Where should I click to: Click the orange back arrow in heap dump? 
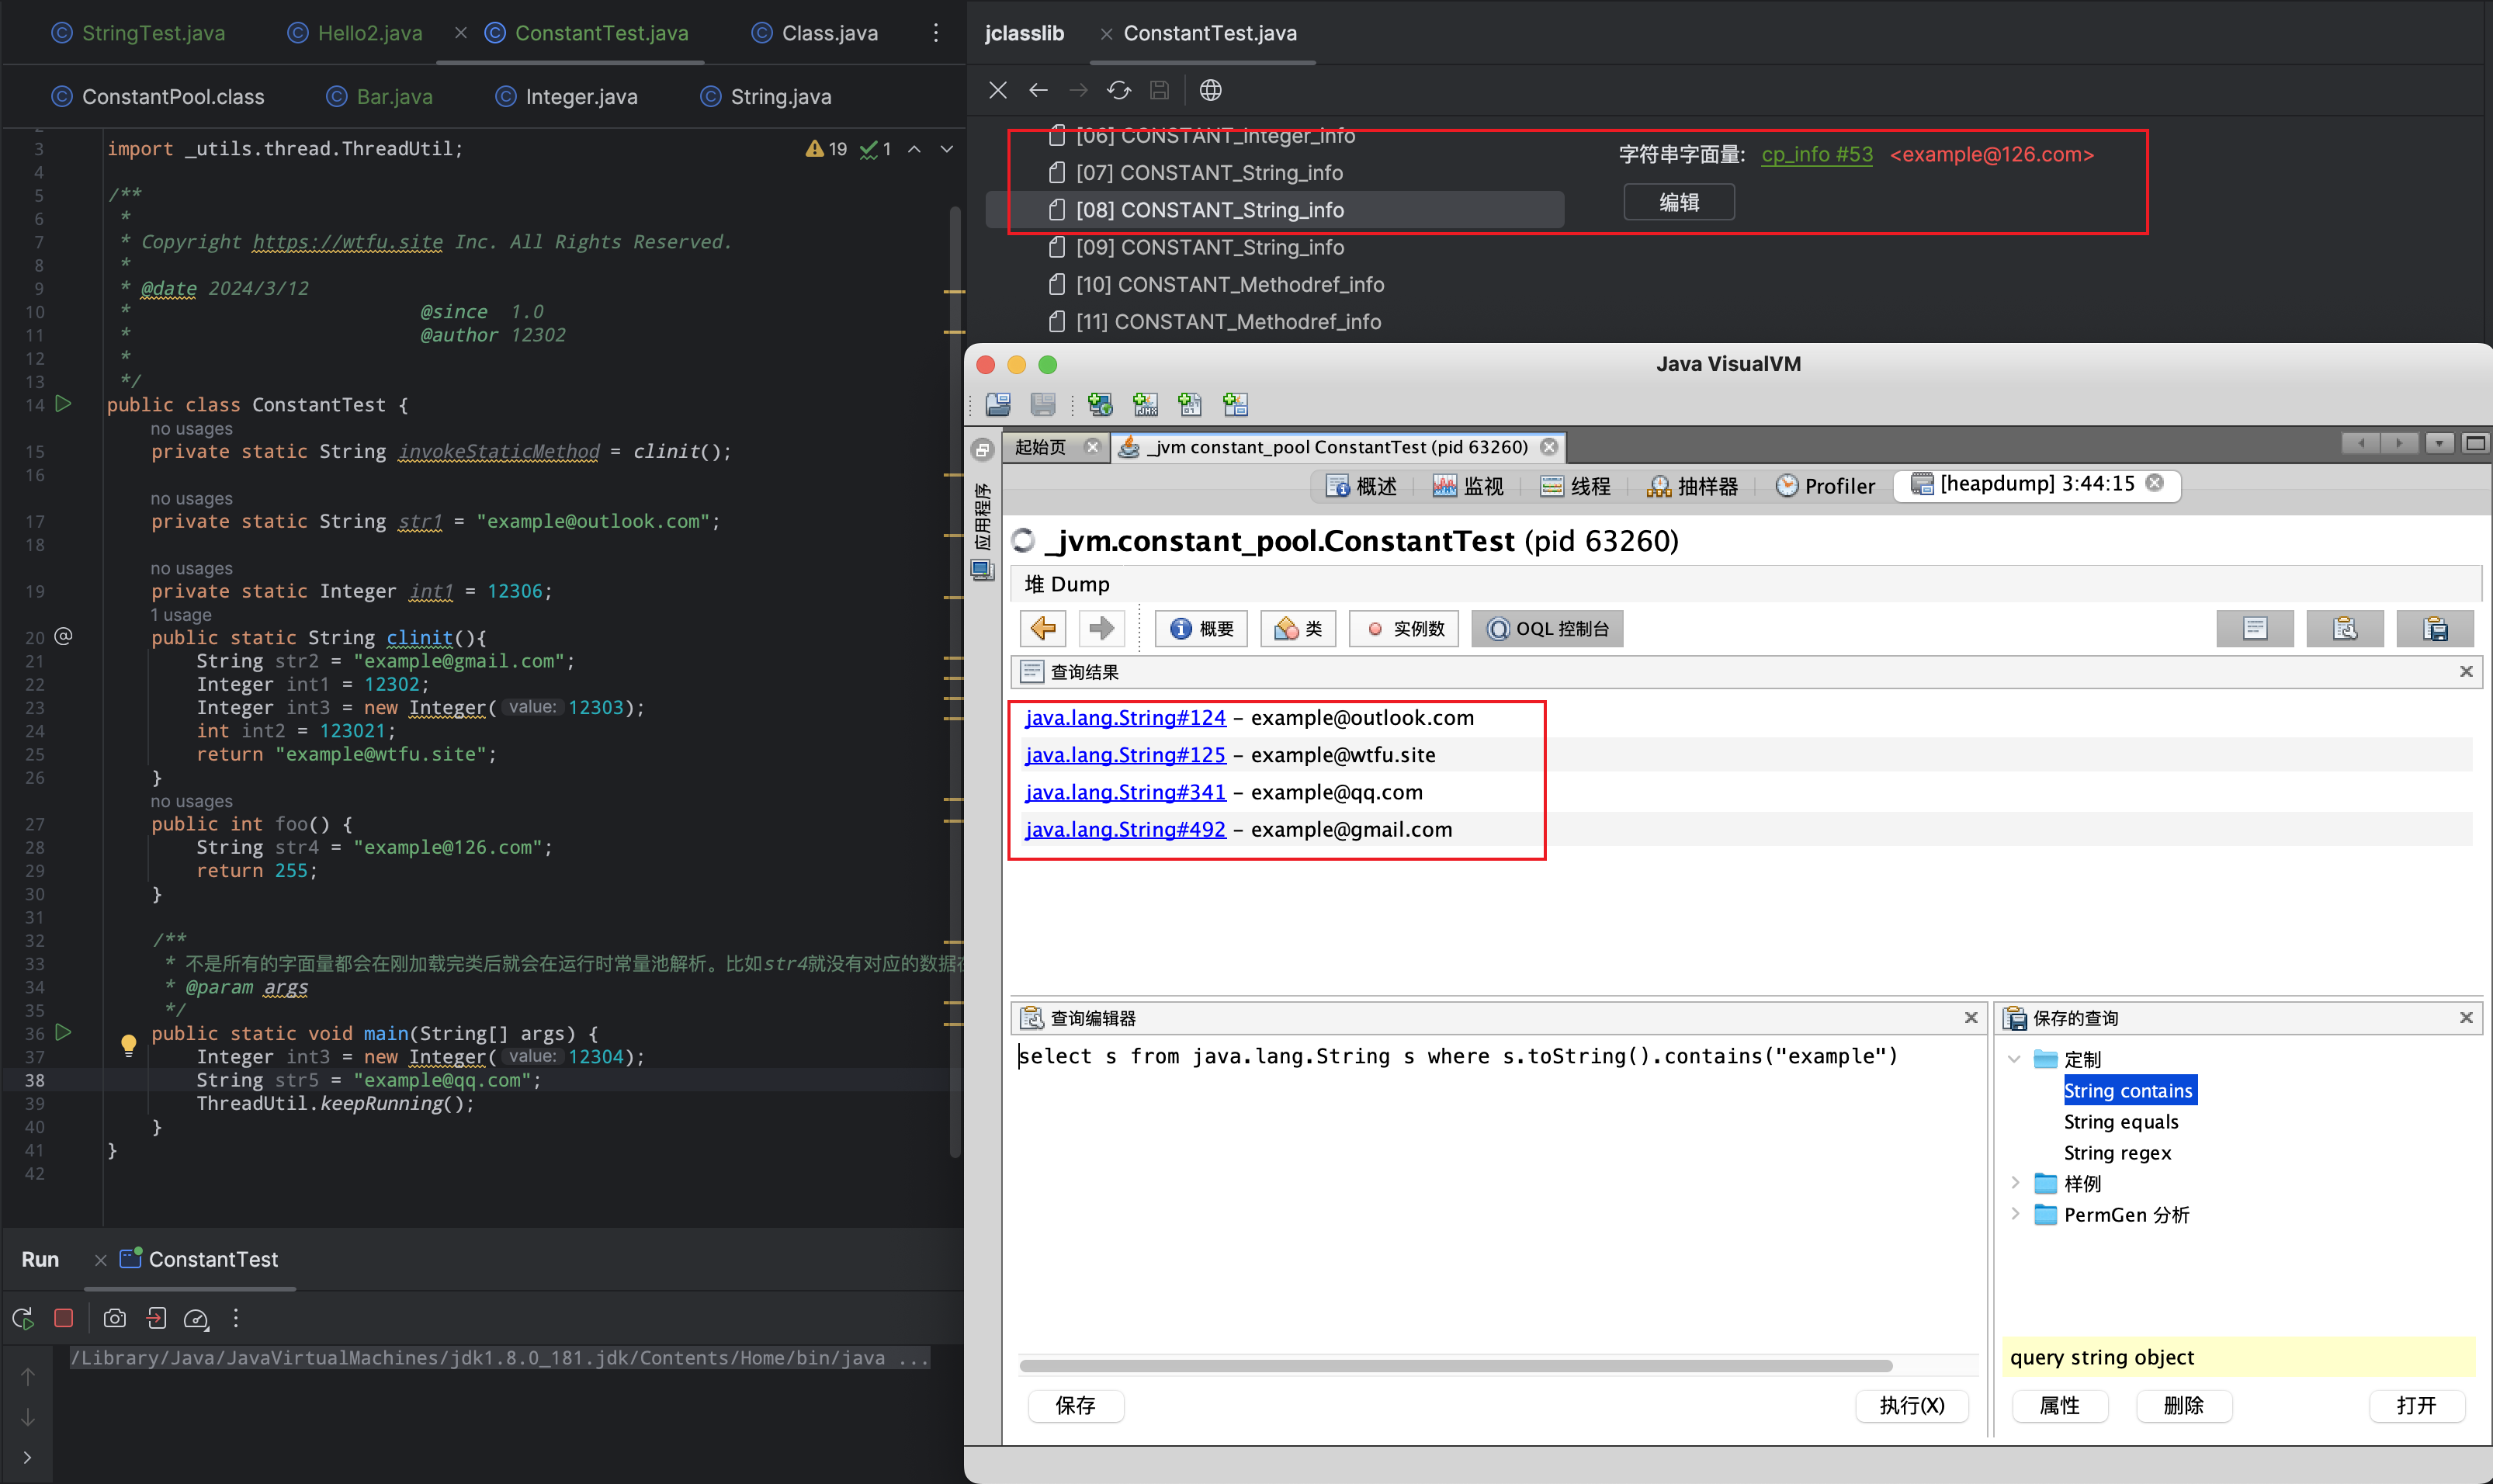coord(1043,628)
